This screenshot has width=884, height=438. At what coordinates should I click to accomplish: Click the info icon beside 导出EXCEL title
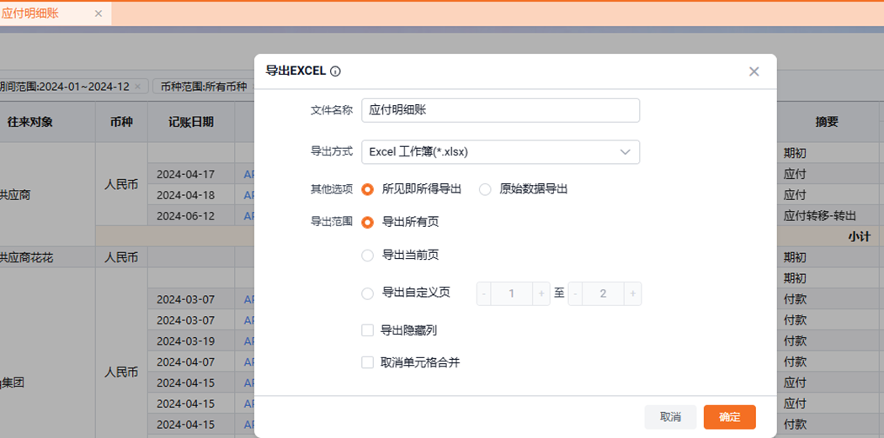tap(335, 71)
